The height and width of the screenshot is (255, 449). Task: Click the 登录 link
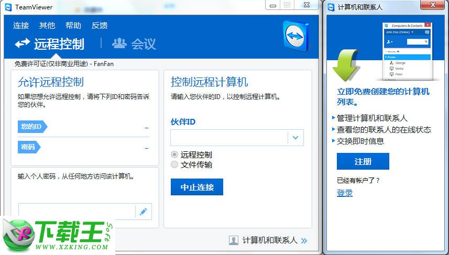point(345,193)
